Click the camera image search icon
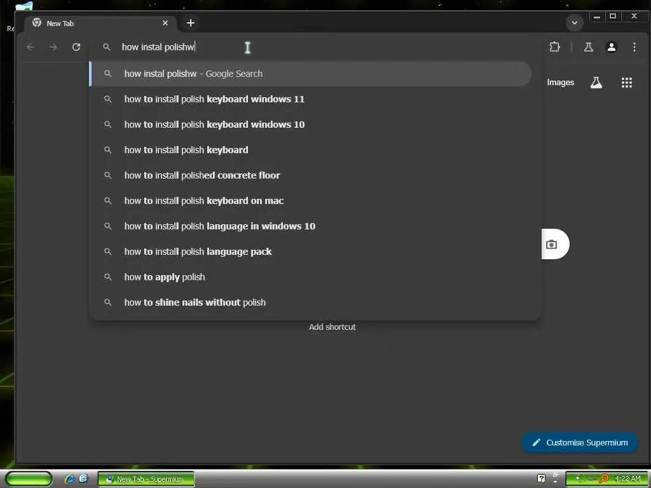Screen dimensions: 651x488 click(x=551, y=245)
